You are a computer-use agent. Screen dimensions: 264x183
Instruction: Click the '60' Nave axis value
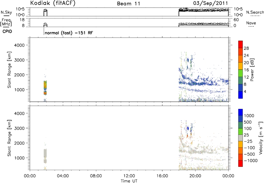236,20
